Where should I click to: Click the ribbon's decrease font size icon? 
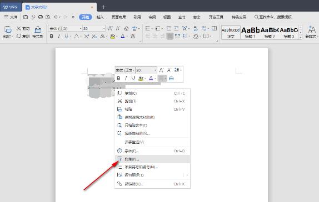coord(118,29)
